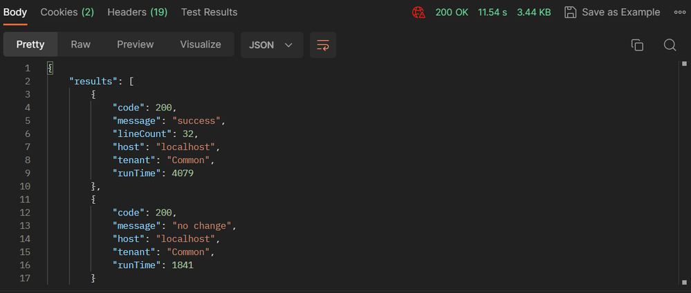
Task: Click Save as Example
Action: click(x=620, y=12)
